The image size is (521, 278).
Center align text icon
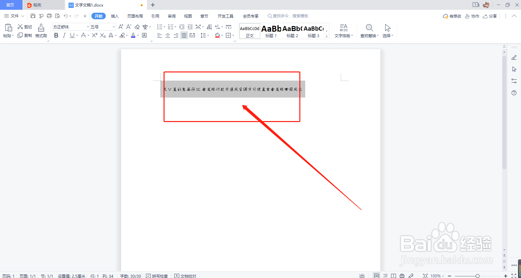(x=168, y=35)
